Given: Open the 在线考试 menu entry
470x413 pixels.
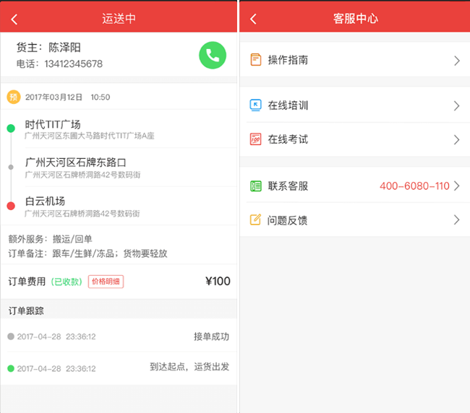Looking at the screenshot, I should [x=355, y=139].
